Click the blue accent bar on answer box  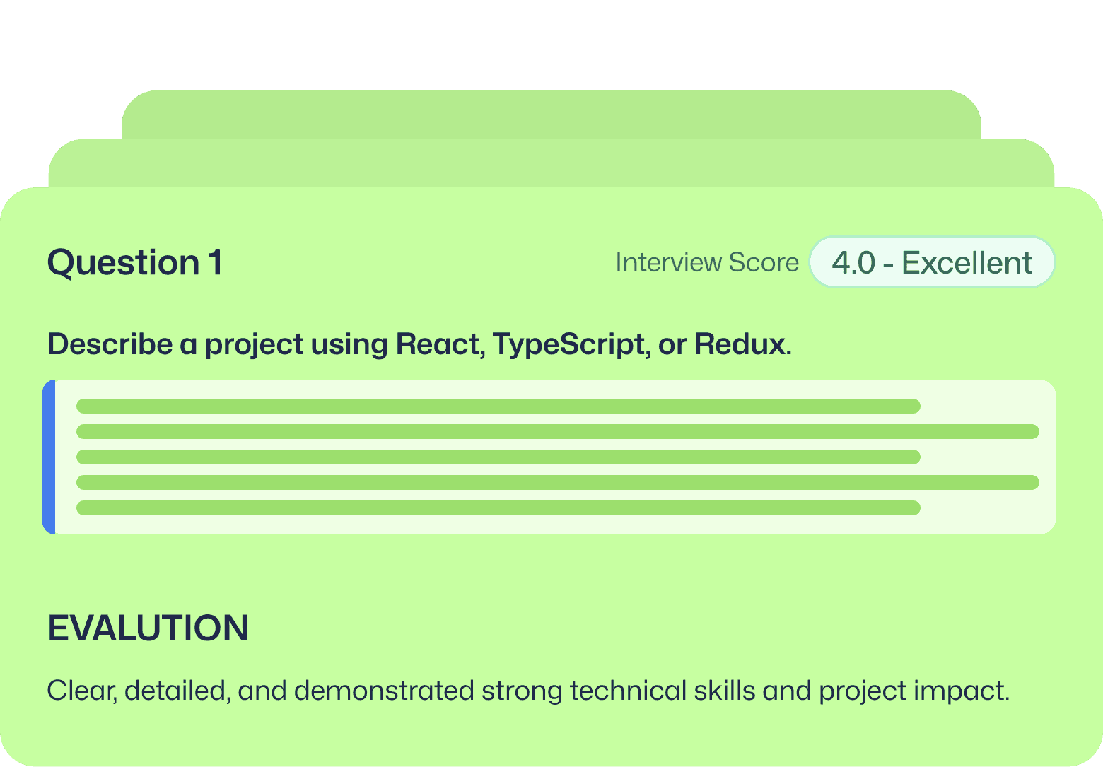tap(49, 457)
